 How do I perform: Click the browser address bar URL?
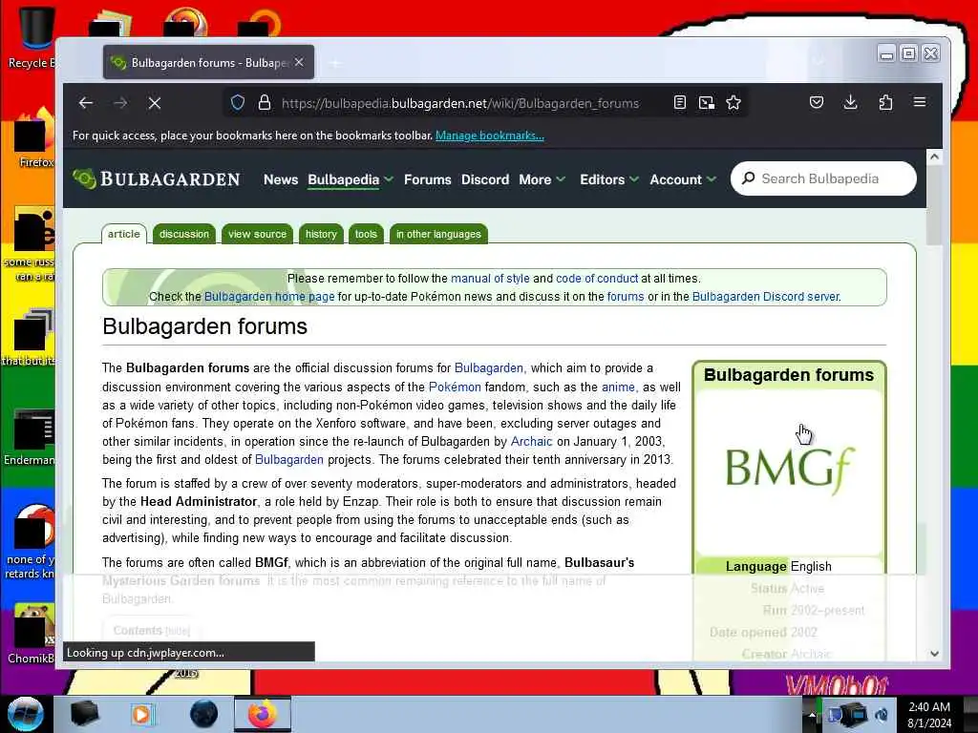coord(460,103)
